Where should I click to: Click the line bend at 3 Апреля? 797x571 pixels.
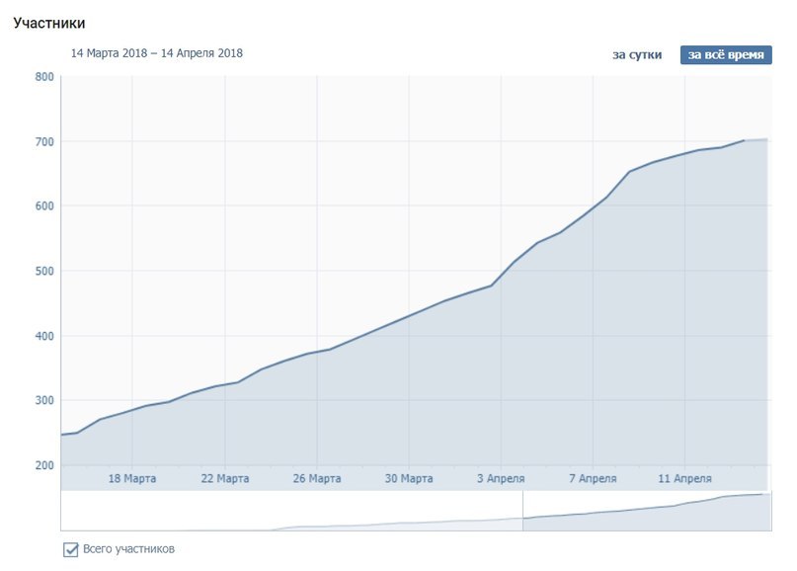pos(491,285)
